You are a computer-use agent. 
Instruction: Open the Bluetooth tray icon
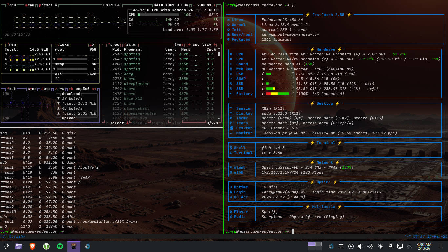(370, 246)
